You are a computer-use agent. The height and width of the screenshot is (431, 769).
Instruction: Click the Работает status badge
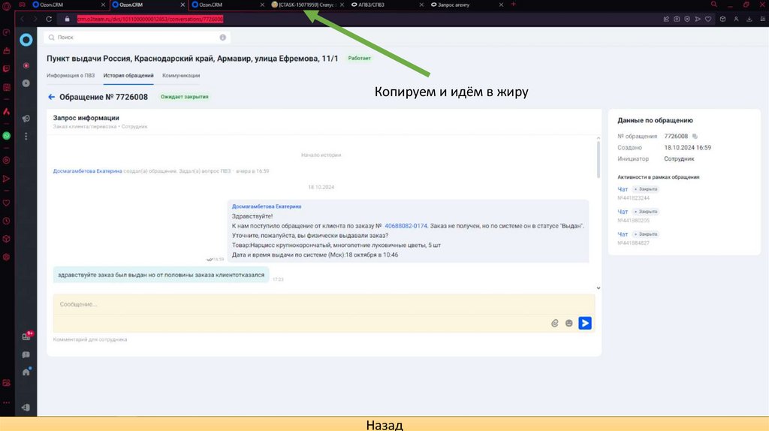point(360,58)
